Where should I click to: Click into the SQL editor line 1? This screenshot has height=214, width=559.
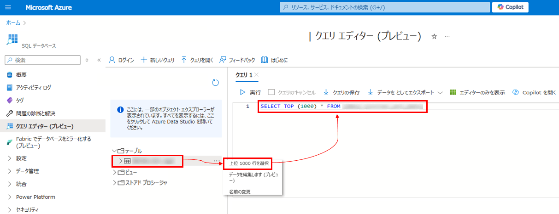(341, 107)
